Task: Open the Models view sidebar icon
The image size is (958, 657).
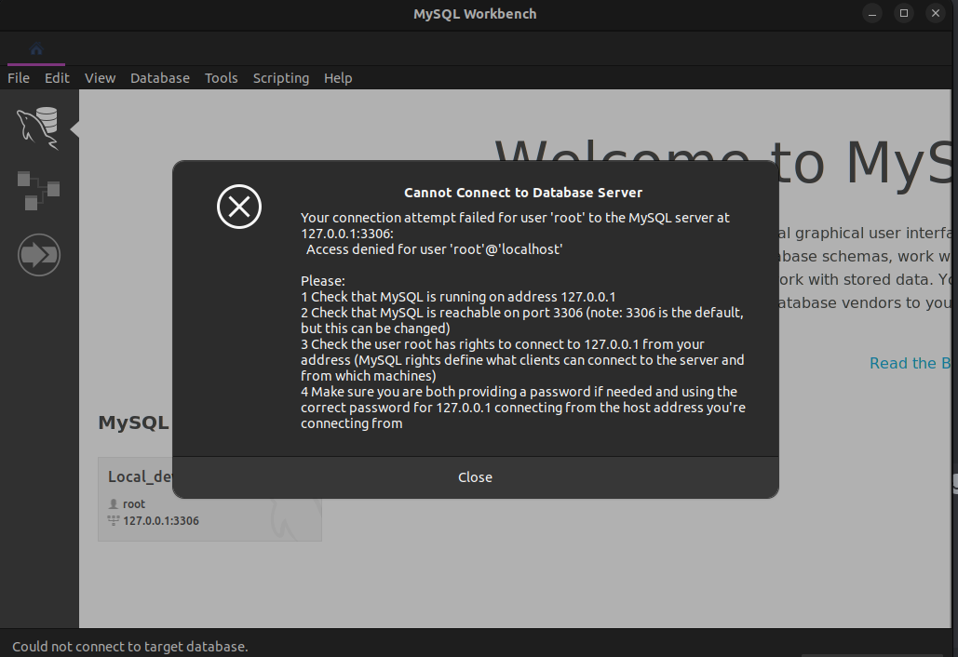Action: tap(38, 191)
